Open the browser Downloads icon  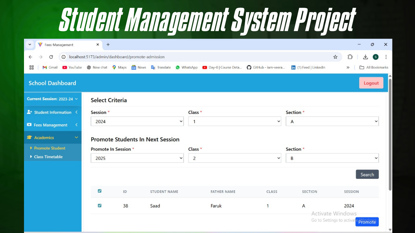pos(365,57)
